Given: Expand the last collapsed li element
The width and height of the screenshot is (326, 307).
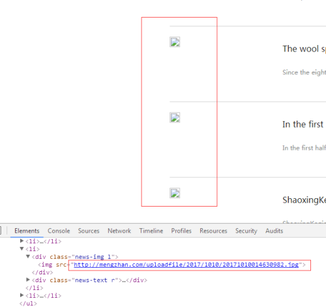Looking at the screenshot, I should 22,295.
